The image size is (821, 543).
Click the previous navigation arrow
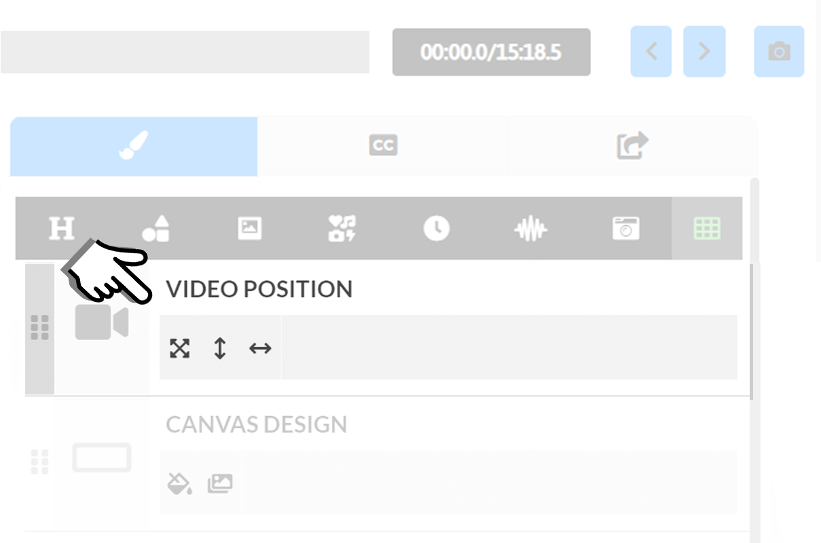[651, 51]
